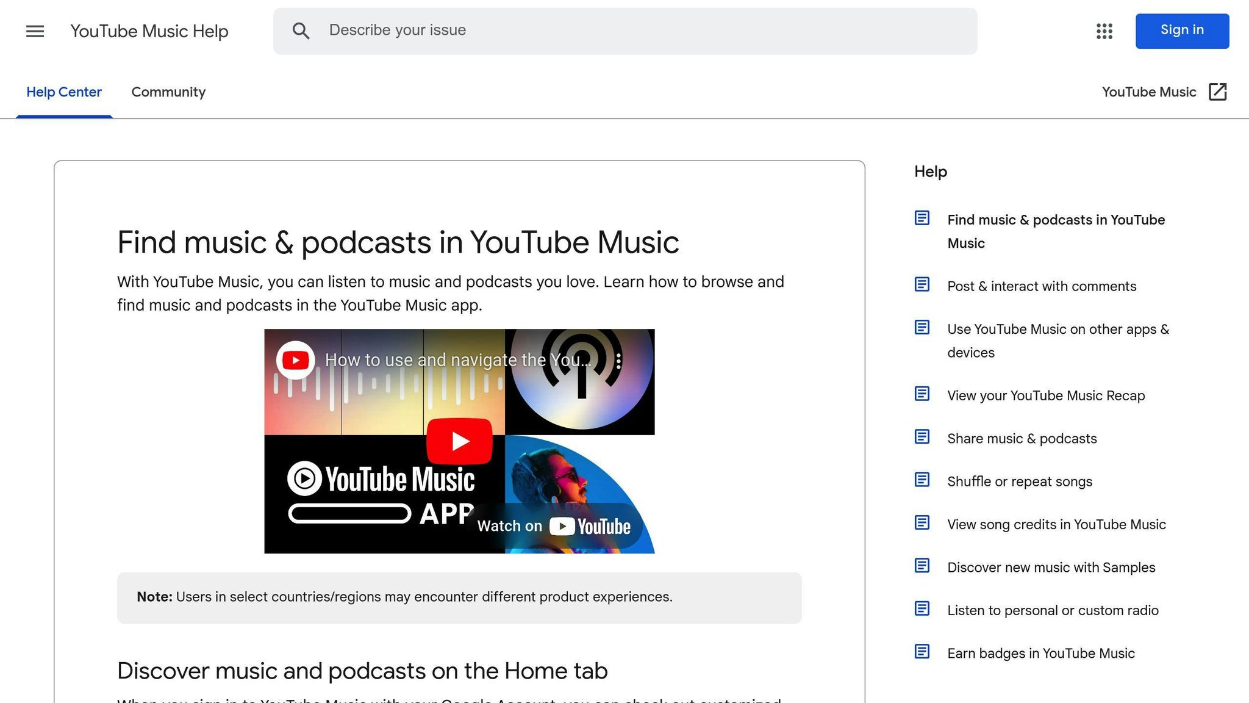Play the embedded YouTube video
This screenshot has height=703, width=1249.
pyautogui.click(x=459, y=441)
